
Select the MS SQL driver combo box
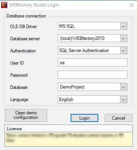coord(93,26)
